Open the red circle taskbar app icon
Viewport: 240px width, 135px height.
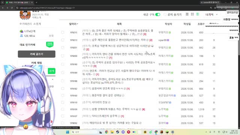click(129, 132)
